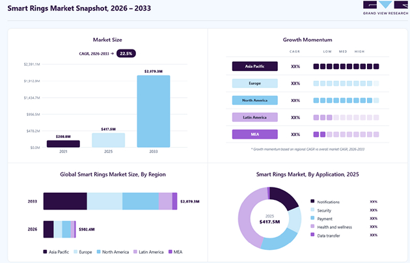Click the 22.5% CAGR badge
The width and height of the screenshot is (410, 263).
coord(126,53)
